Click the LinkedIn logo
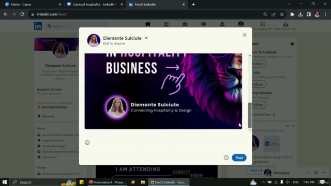This screenshot has height=186, width=331. (x=38, y=26)
